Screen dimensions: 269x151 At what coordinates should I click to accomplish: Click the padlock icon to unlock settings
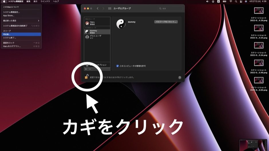click(86, 77)
